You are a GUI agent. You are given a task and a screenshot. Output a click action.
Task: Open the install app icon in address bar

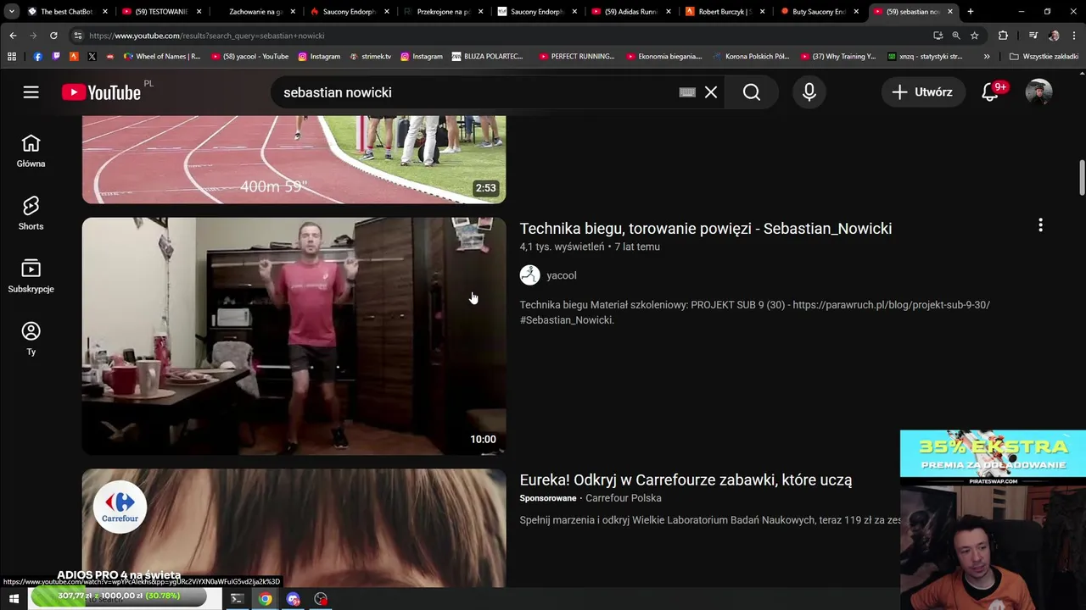[938, 36]
